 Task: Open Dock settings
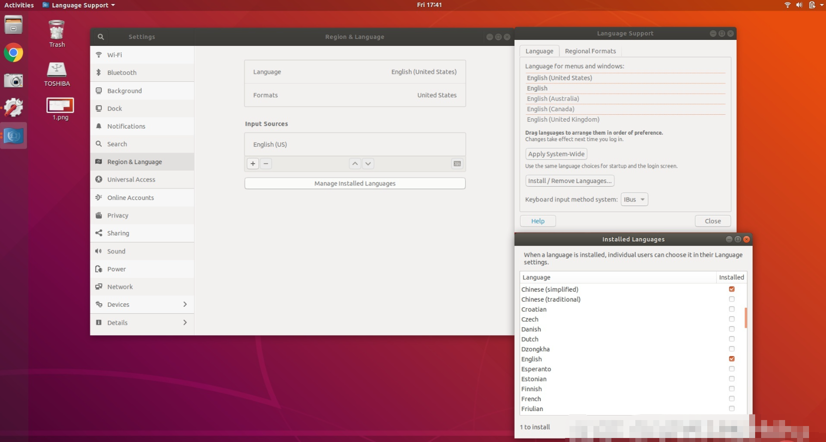point(142,109)
